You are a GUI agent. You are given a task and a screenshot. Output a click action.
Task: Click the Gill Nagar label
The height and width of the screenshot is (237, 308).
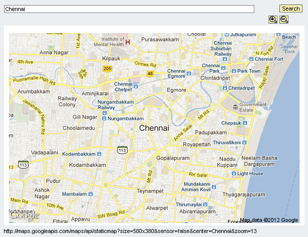[85, 117]
